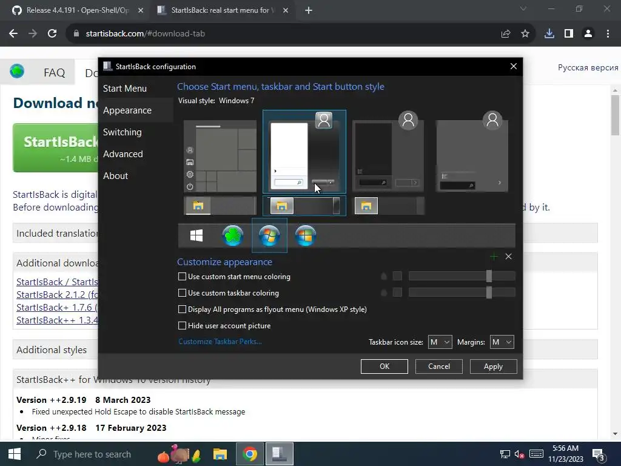Click the OK button
Screen dimensions: 621x466
click(x=384, y=366)
